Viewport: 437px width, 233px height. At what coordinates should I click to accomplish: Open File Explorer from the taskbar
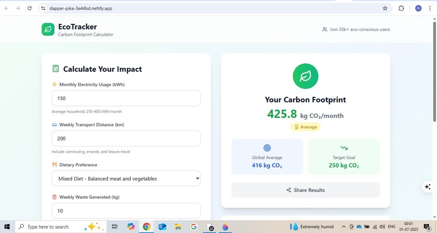click(x=178, y=227)
